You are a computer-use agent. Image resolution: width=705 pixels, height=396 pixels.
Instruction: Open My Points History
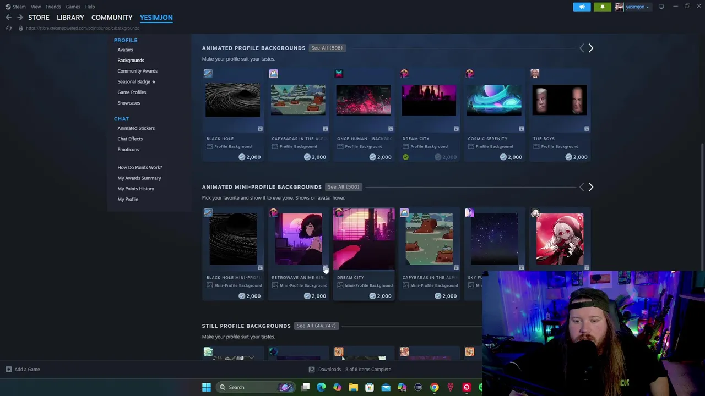(x=135, y=189)
